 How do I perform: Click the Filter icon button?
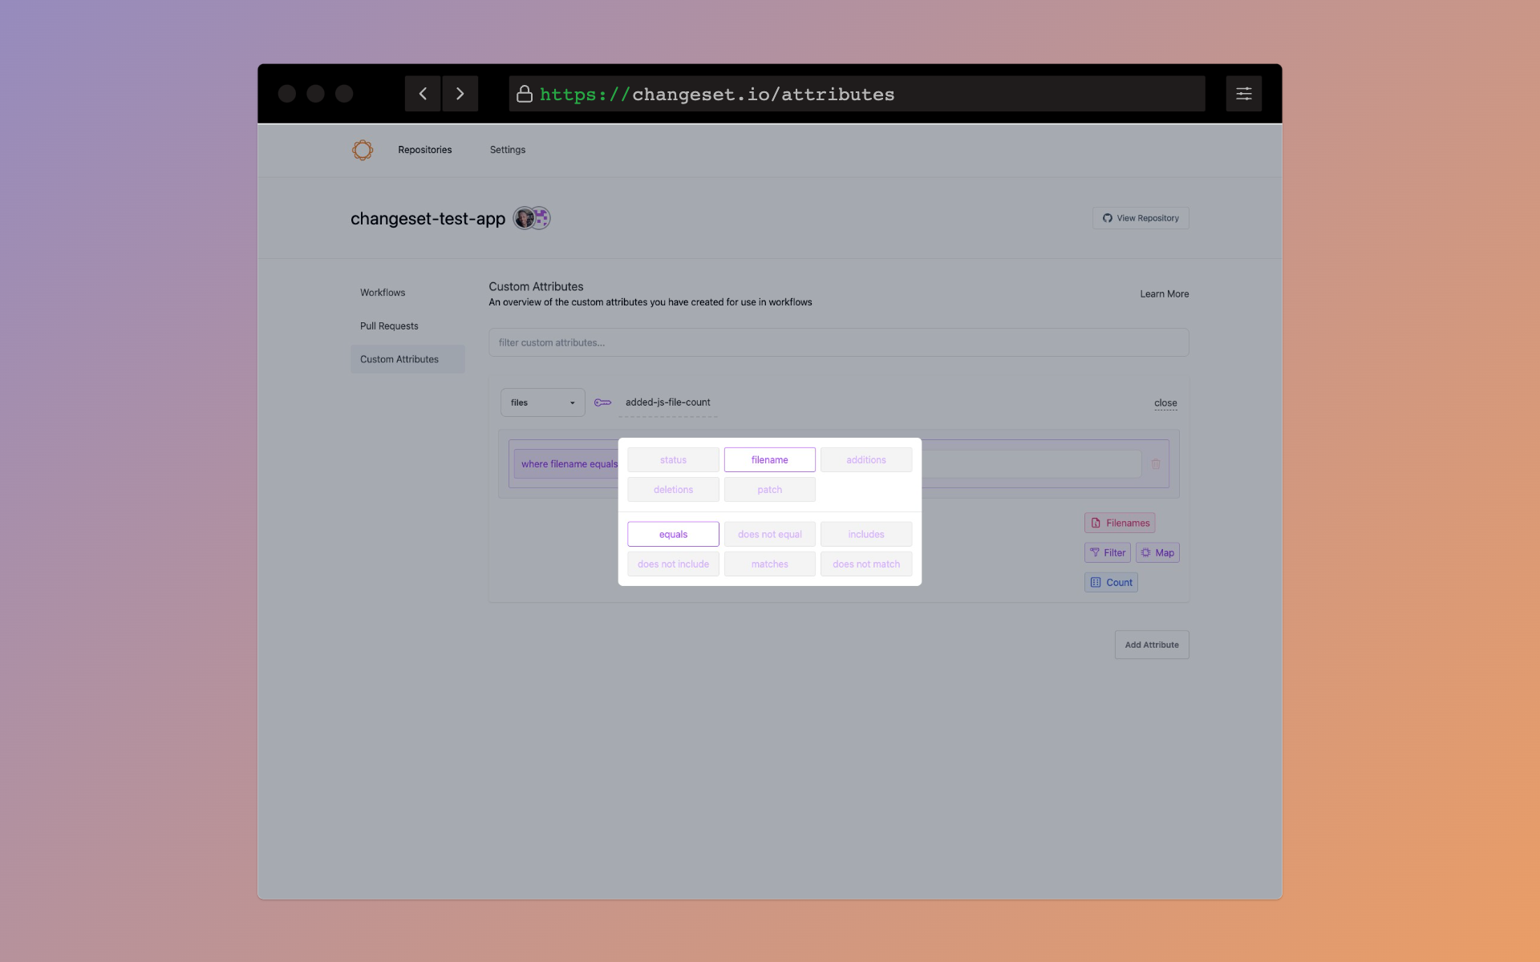point(1108,552)
